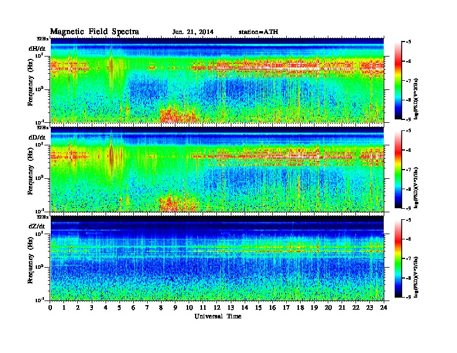This screenshot has height=353, width=457.
Task: Click hour "13" on the Universal Time axis
Action: [231, 307]
